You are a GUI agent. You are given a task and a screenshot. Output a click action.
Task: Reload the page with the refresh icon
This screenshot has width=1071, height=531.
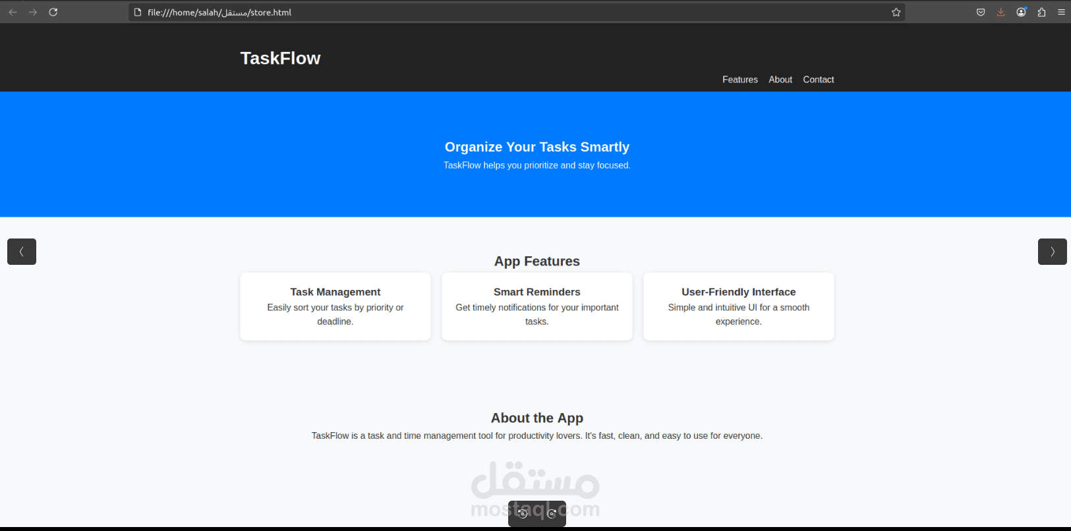point(53,12)
